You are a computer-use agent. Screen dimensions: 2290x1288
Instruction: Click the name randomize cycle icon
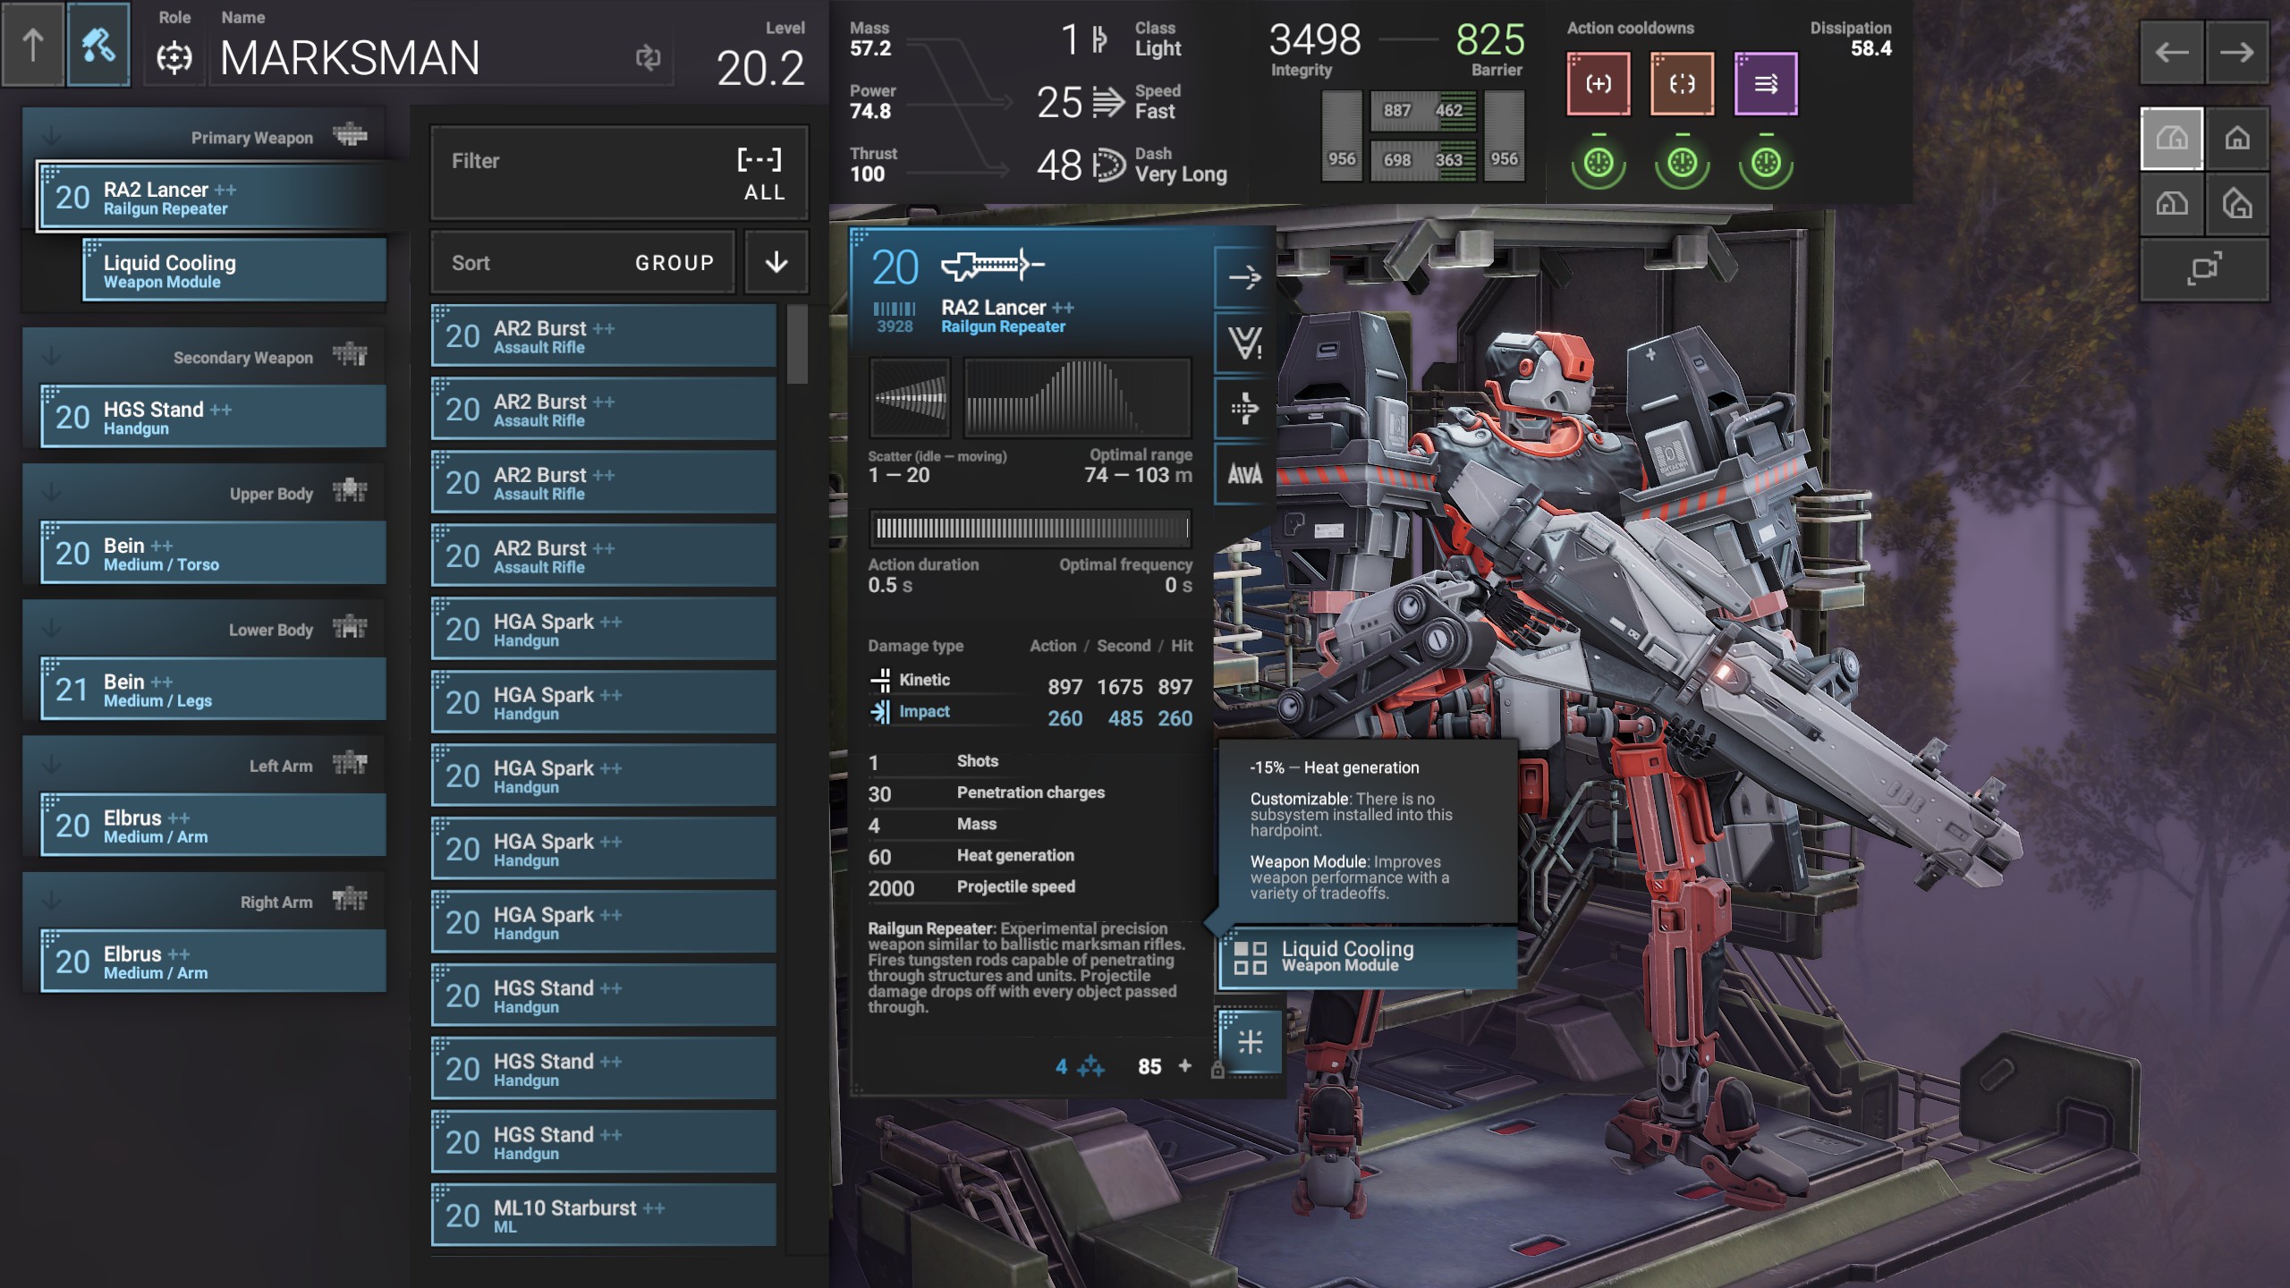tap(648, 58)
